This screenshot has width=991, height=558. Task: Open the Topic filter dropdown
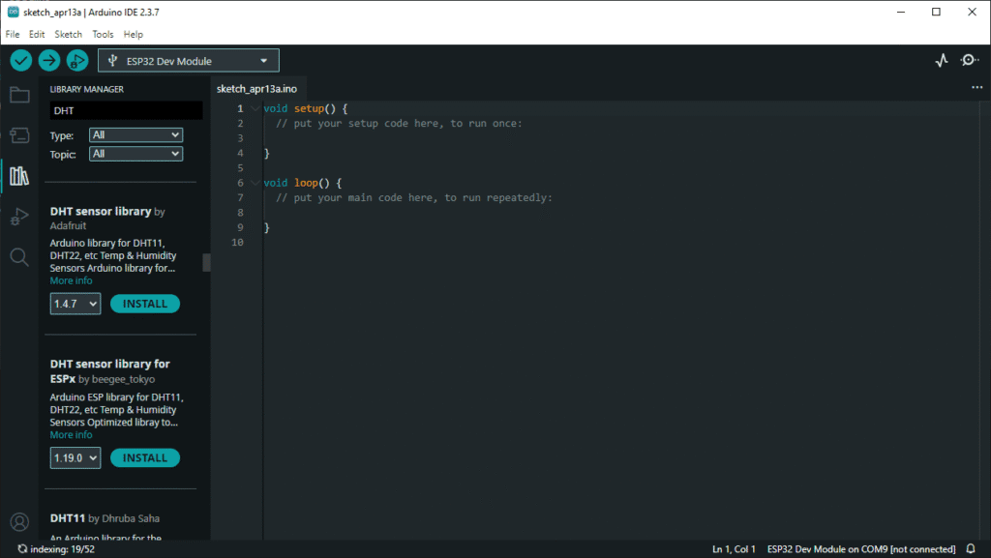coord(135,154)
